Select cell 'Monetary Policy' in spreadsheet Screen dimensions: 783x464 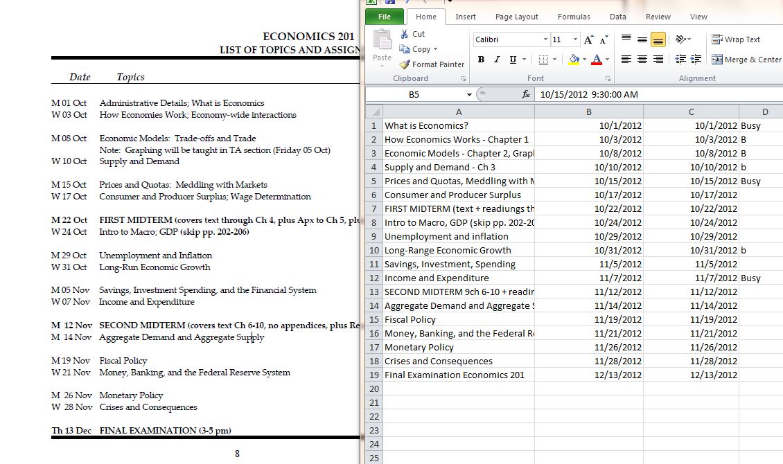[459, 347]
